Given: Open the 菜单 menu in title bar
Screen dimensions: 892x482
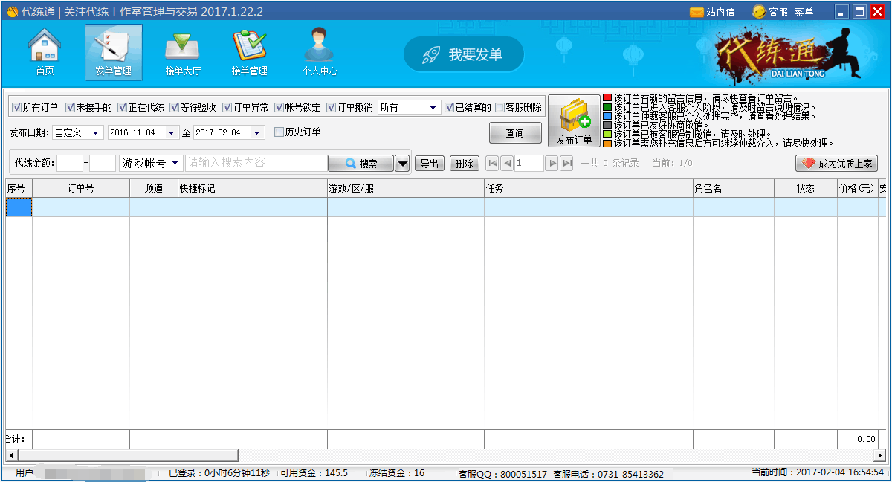Looking at the screenshot, I should pyautogui.click(x=804, y=12).
